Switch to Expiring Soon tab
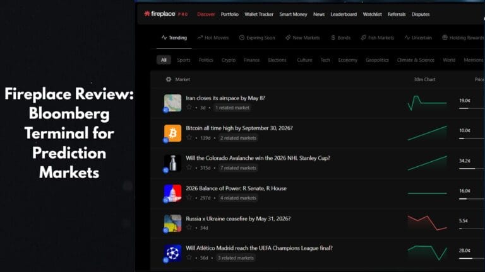485x272 pixels. (x=257, y=38)
